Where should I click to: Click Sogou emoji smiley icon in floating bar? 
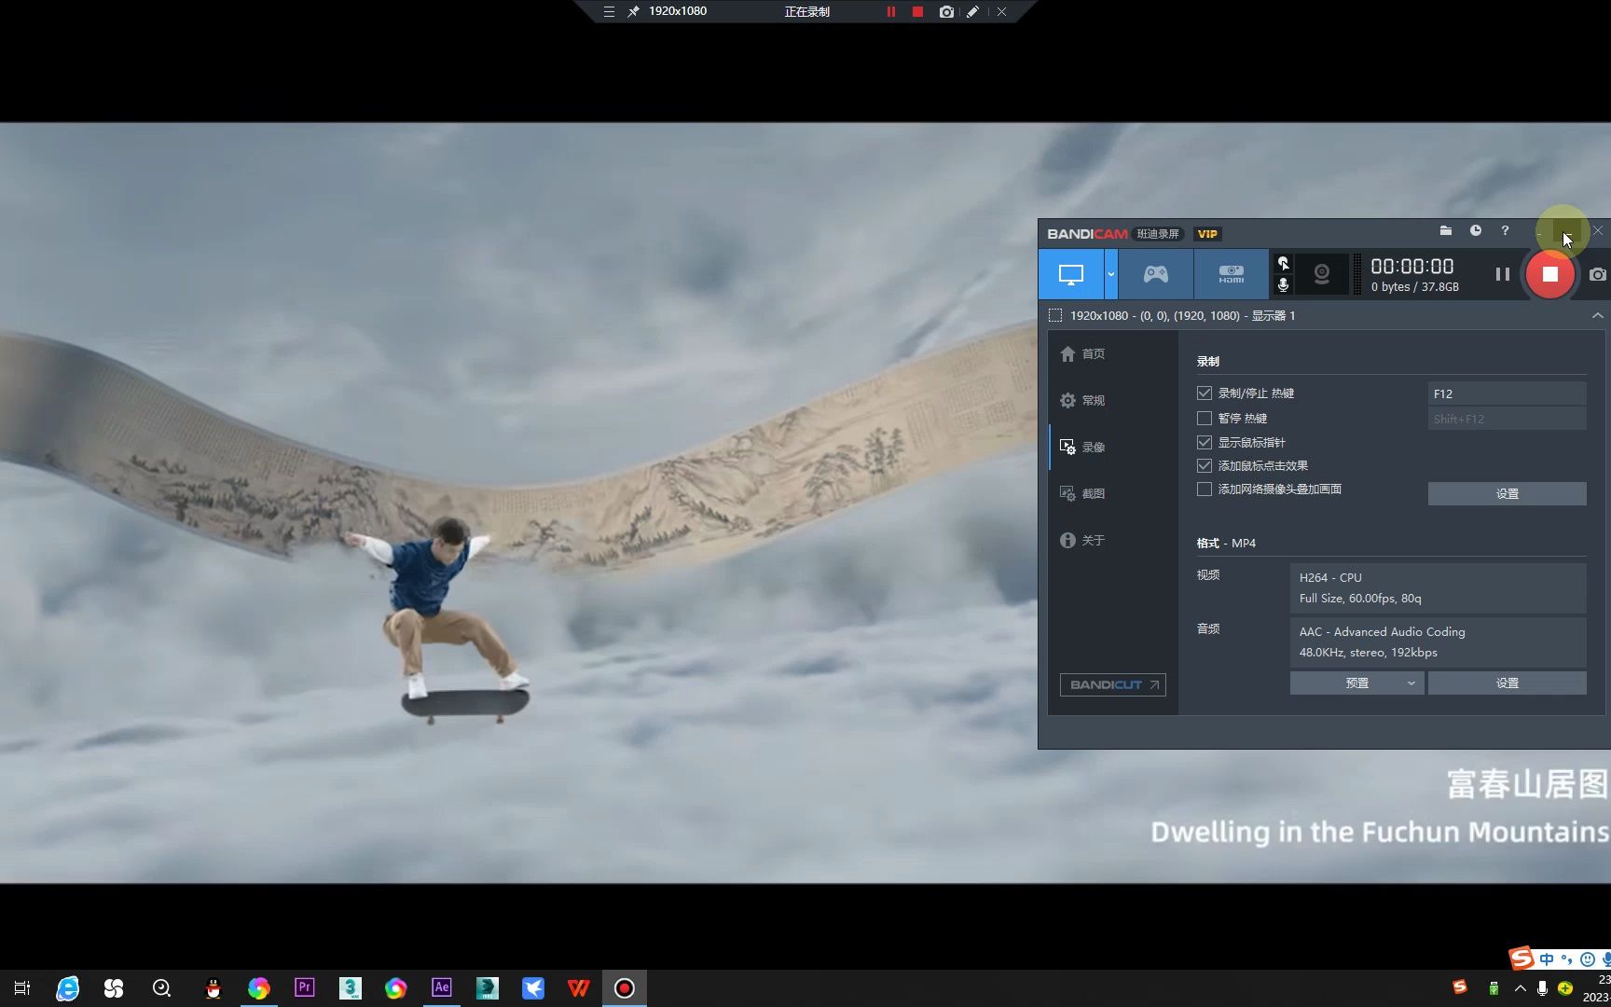coord(1588,959)
